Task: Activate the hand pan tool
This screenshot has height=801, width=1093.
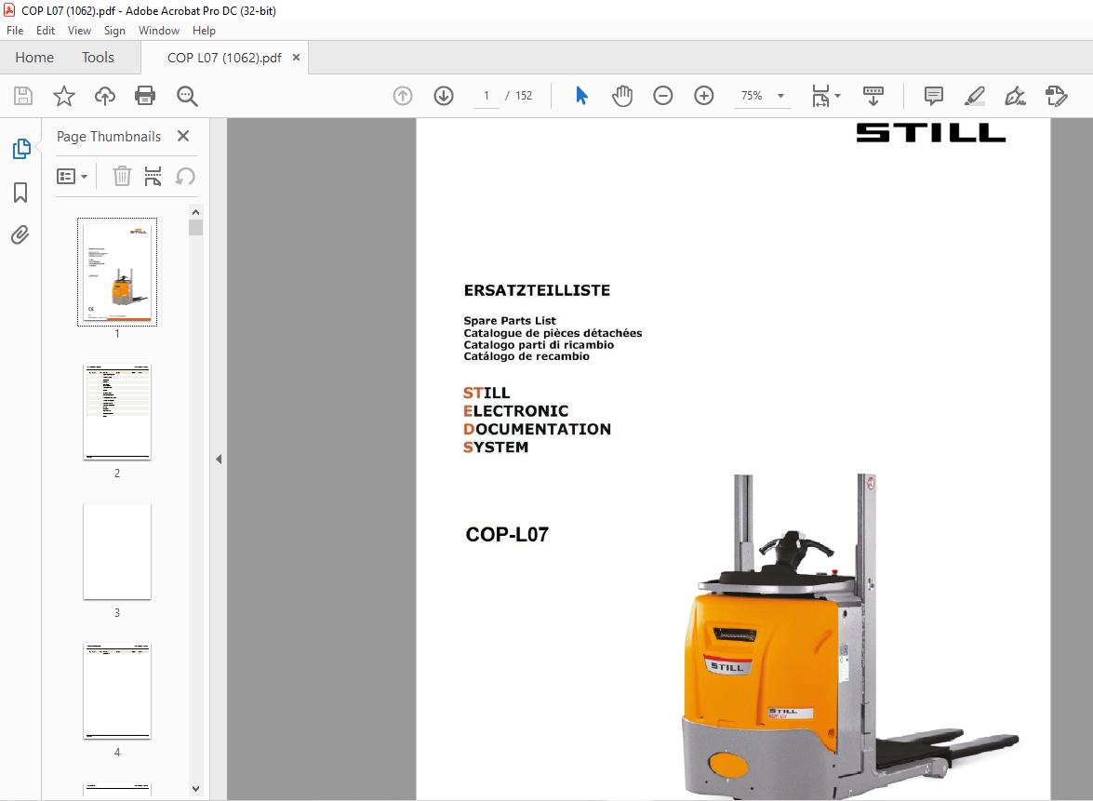Action: (622, 96)
